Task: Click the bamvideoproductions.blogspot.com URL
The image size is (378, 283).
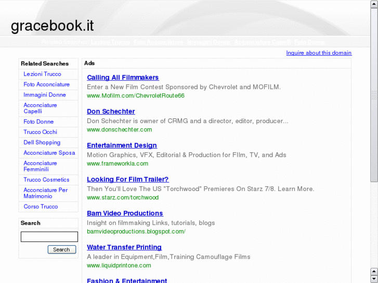Action: (136, 232)
